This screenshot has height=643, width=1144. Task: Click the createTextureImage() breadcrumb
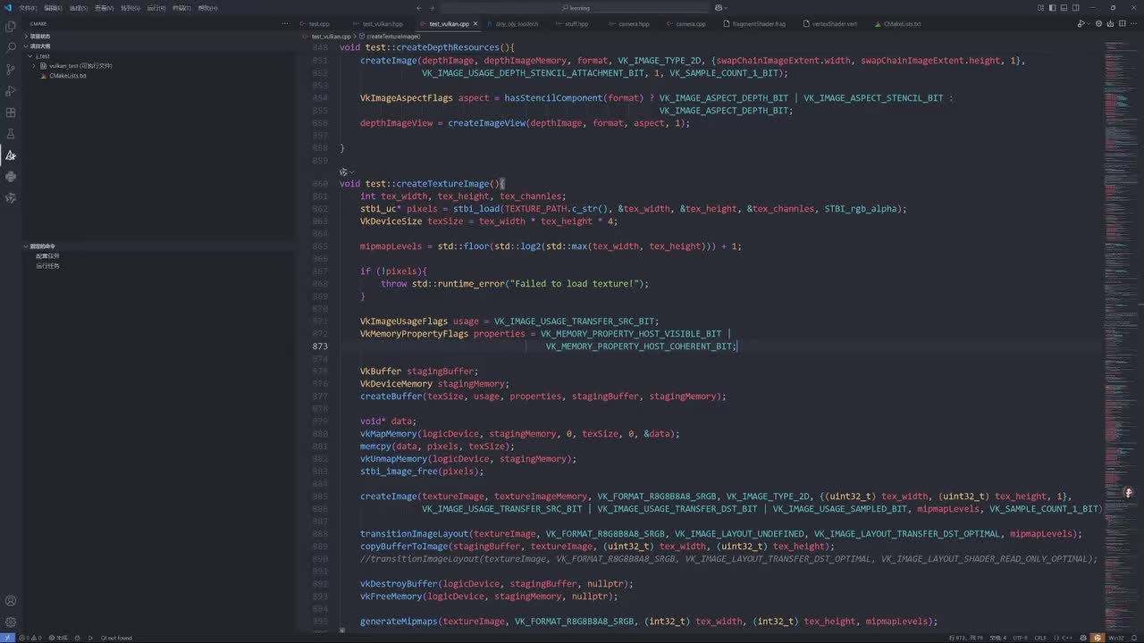coord(392,37)
